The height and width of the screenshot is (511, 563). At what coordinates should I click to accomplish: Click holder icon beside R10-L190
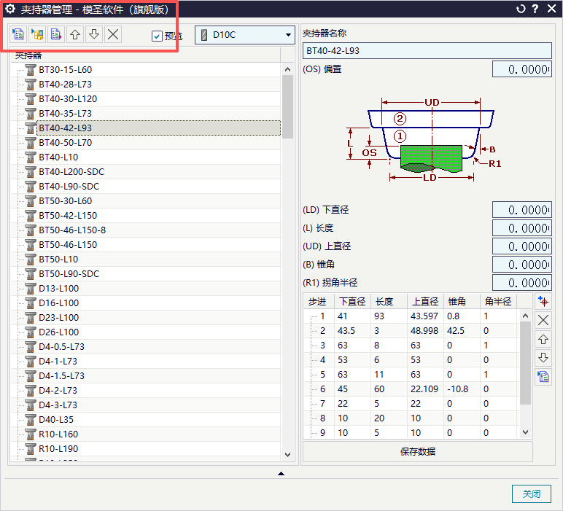coord(31,448)
